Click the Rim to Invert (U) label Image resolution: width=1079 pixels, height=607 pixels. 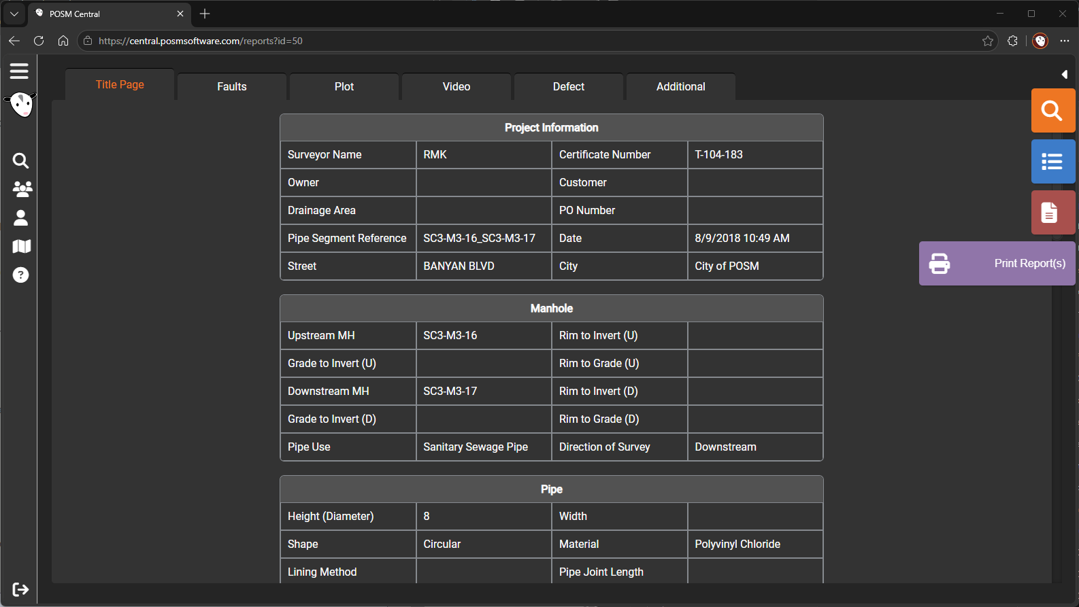599,335
